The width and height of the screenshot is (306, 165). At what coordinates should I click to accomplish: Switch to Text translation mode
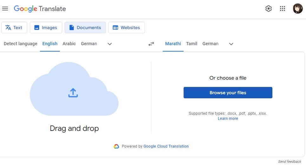coord(14,27)
